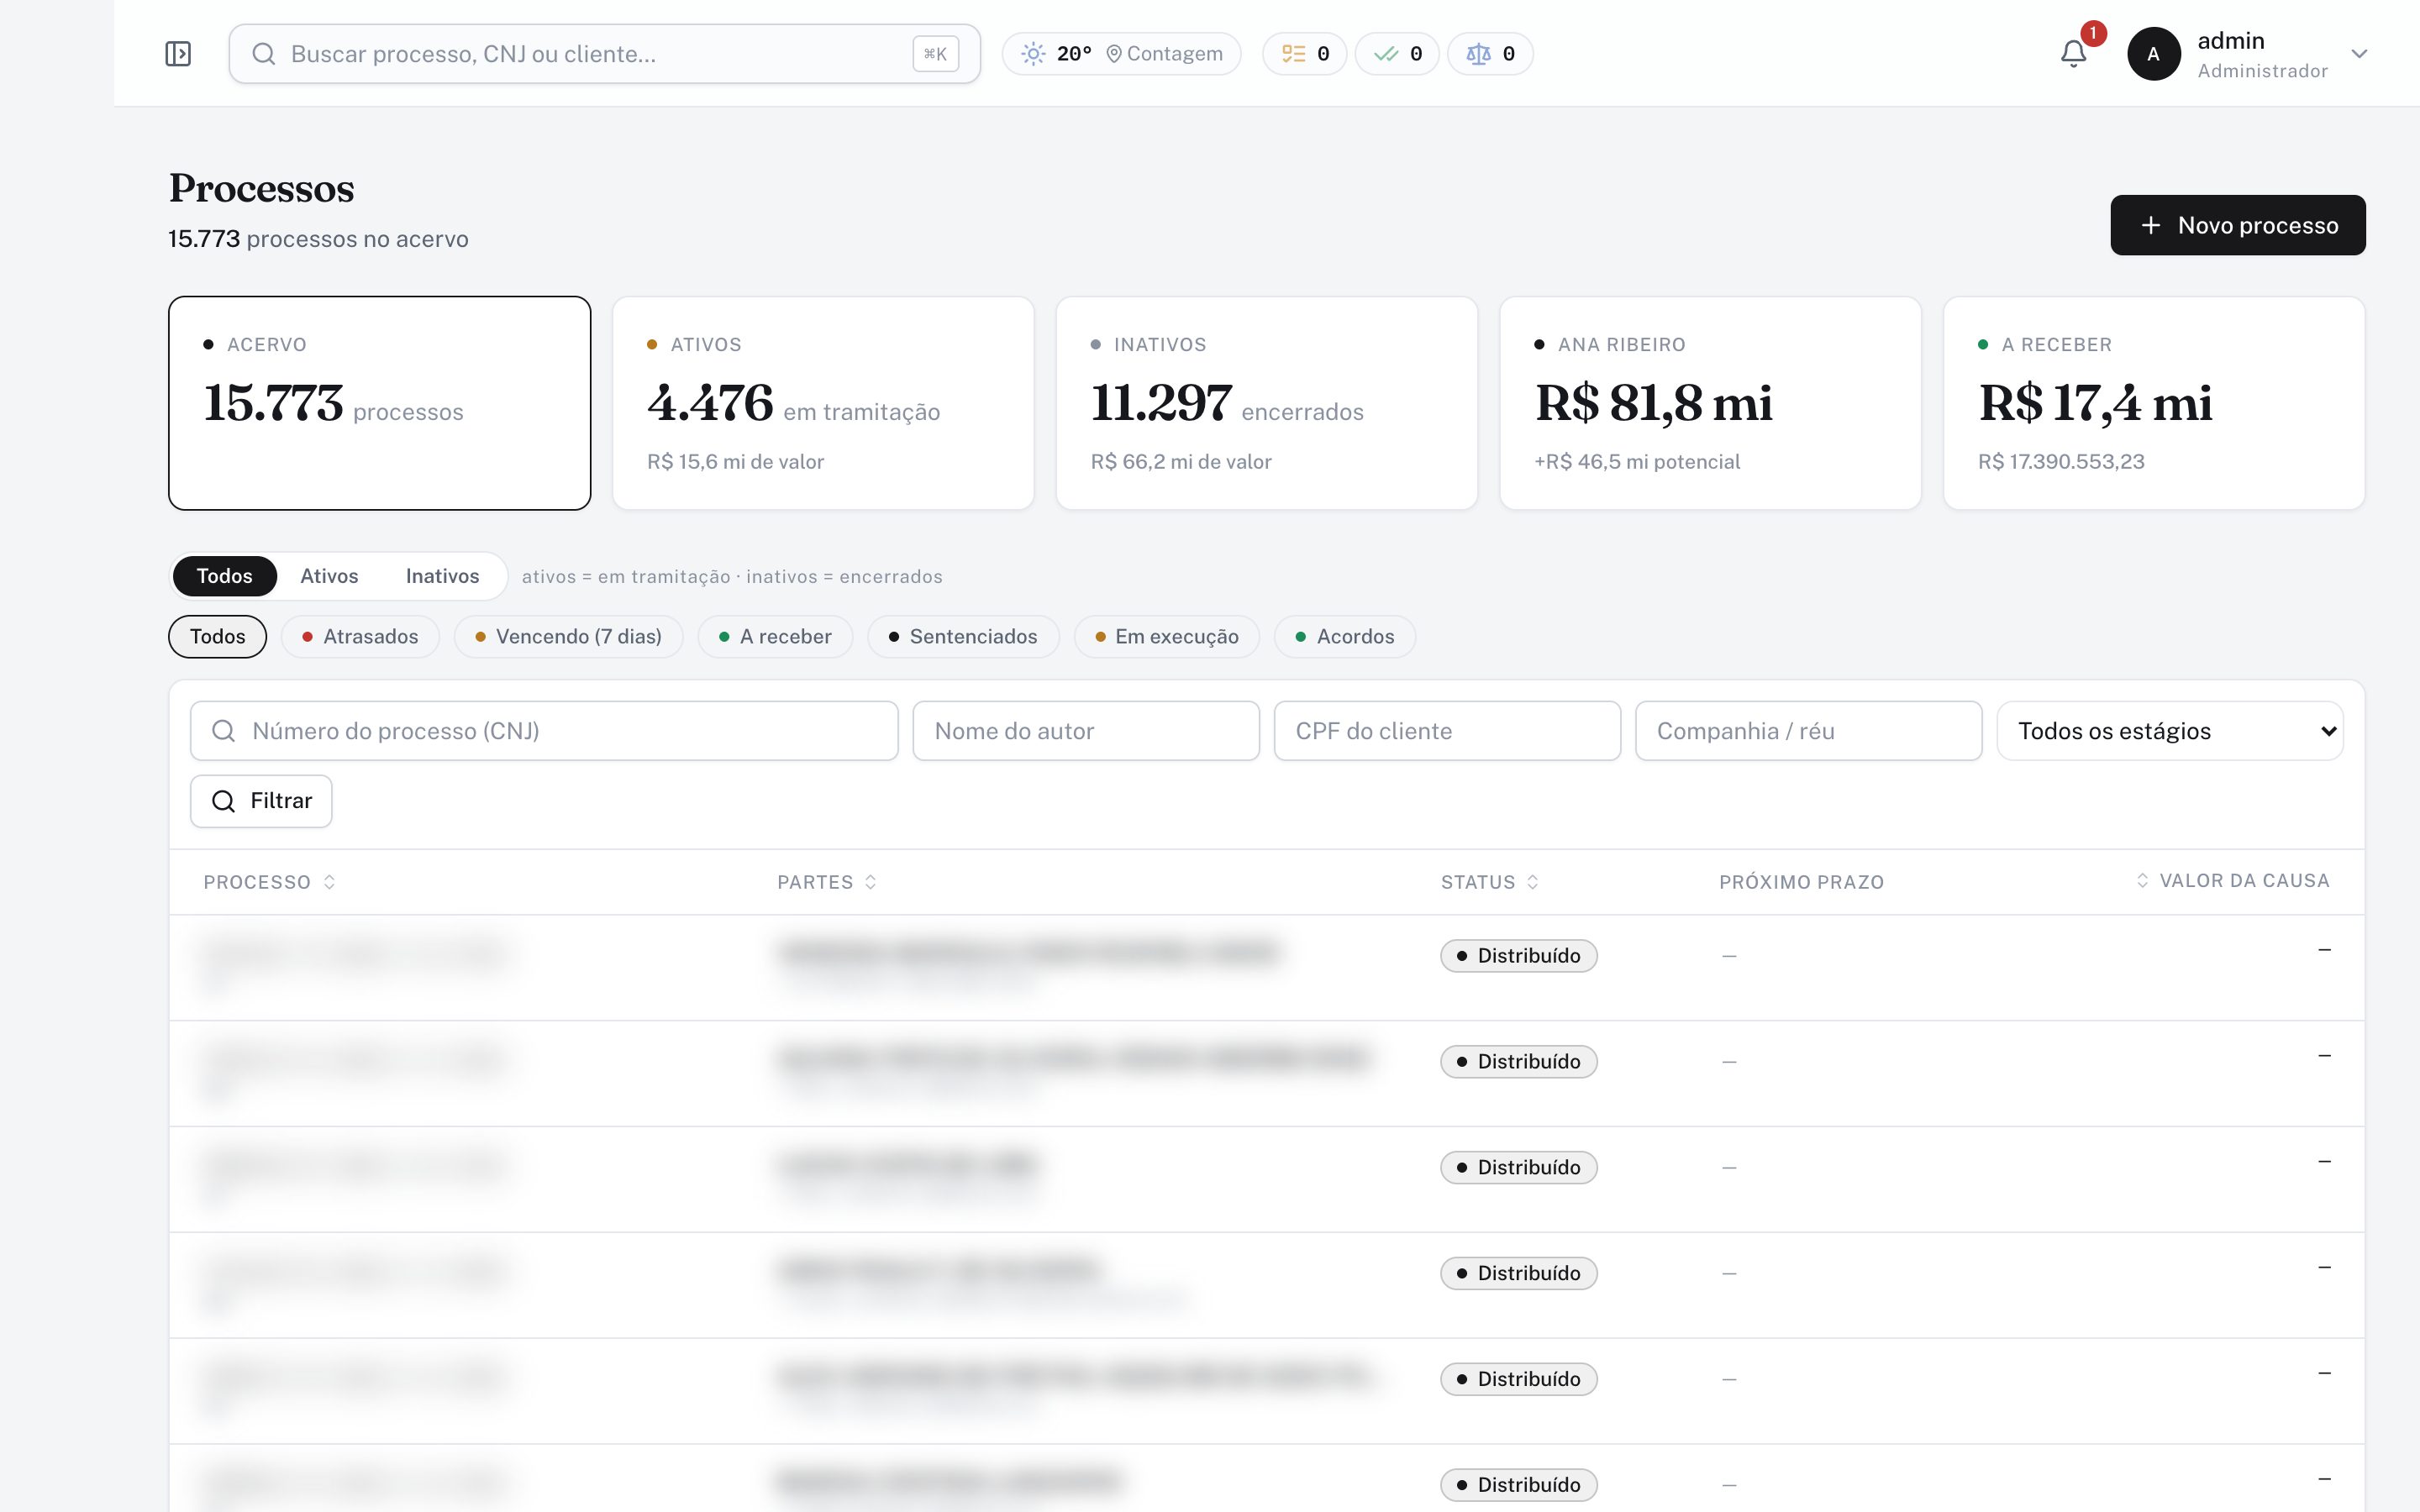
Task: Open the notifications bell
Action: pyautogui.click(x=2074, y=54)
